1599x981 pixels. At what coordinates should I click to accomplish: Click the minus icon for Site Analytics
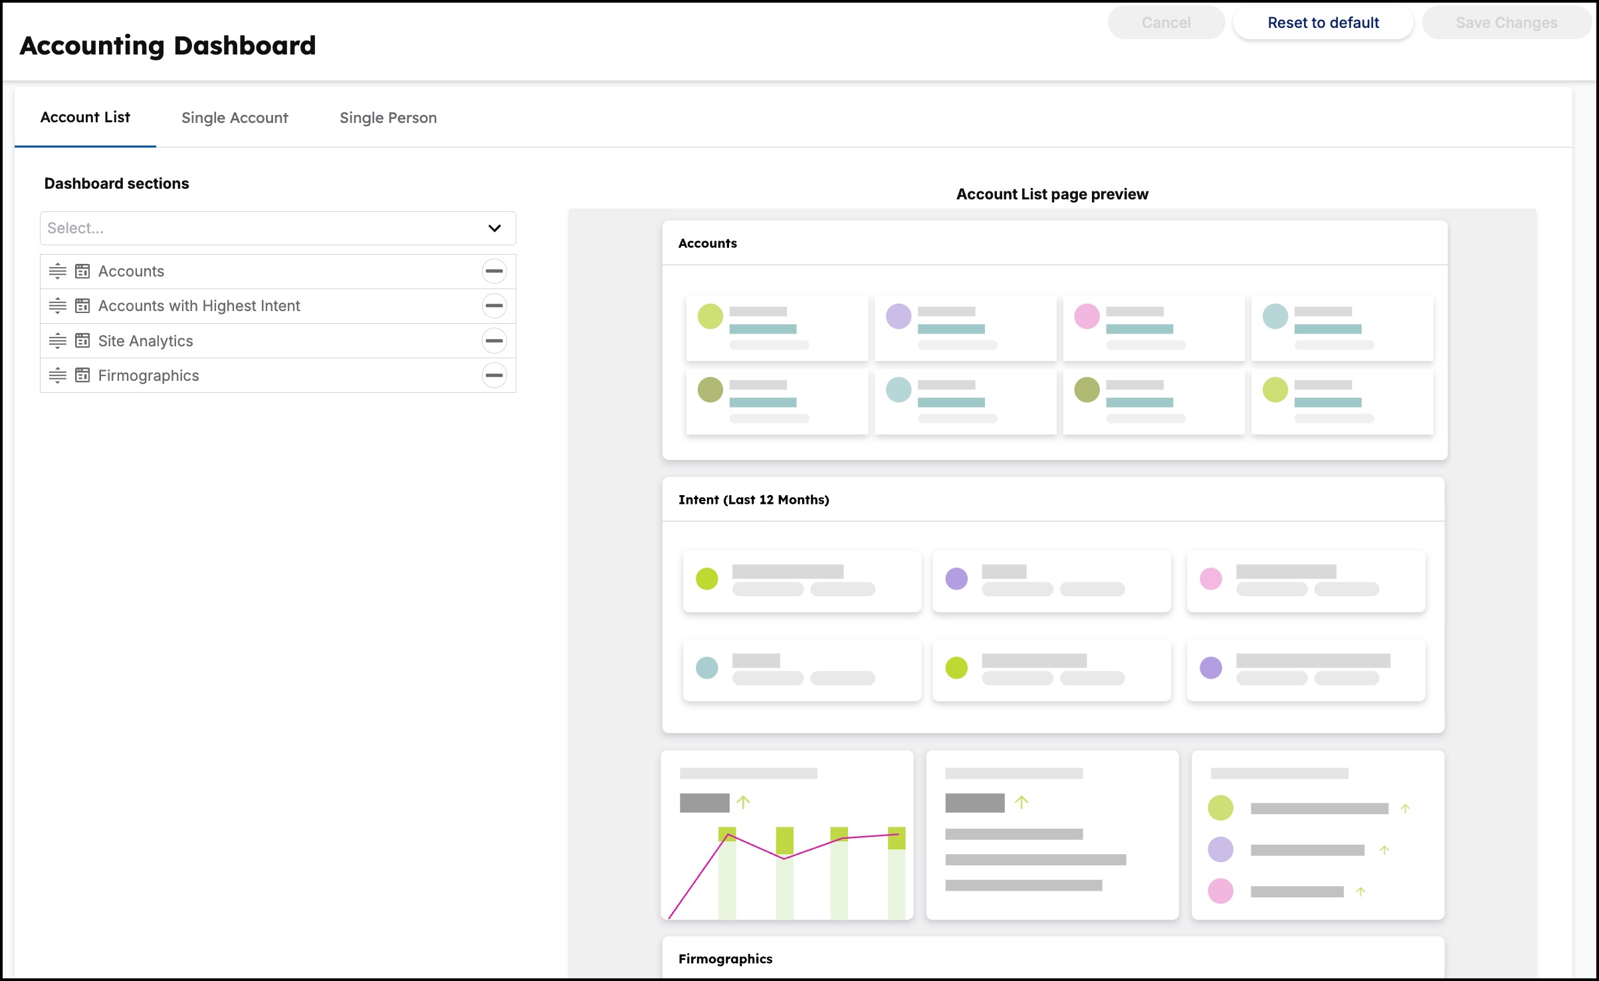(x=494, y=341)
